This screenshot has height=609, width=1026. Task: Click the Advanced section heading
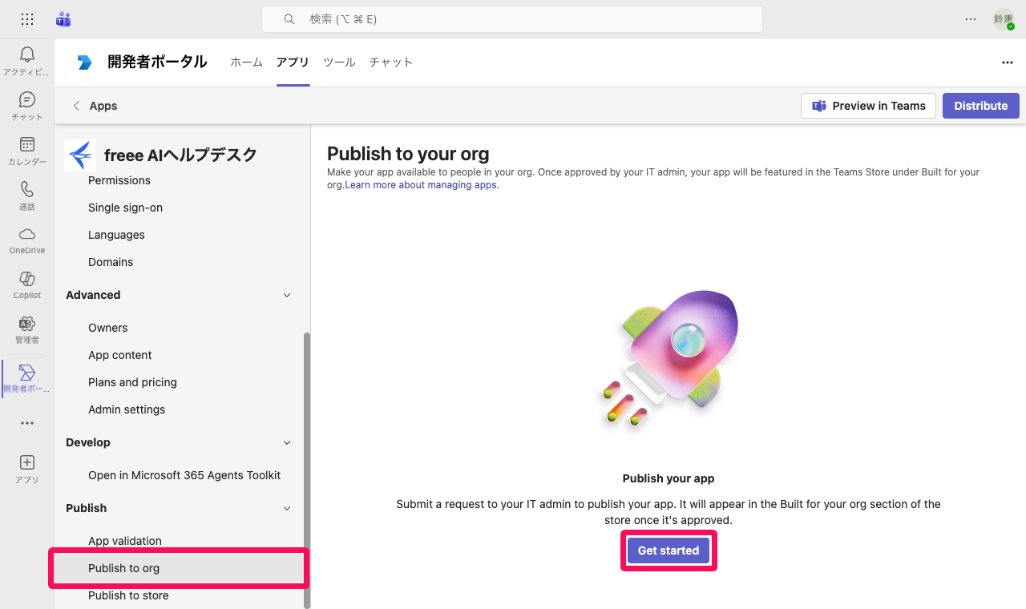(93, 295)
